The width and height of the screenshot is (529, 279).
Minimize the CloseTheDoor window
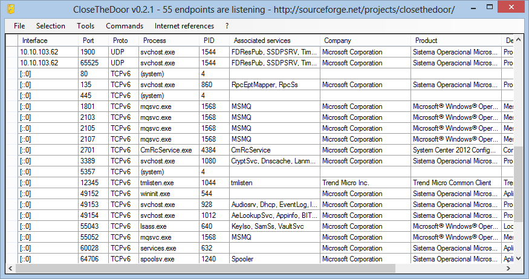click(x=473, y=7)
